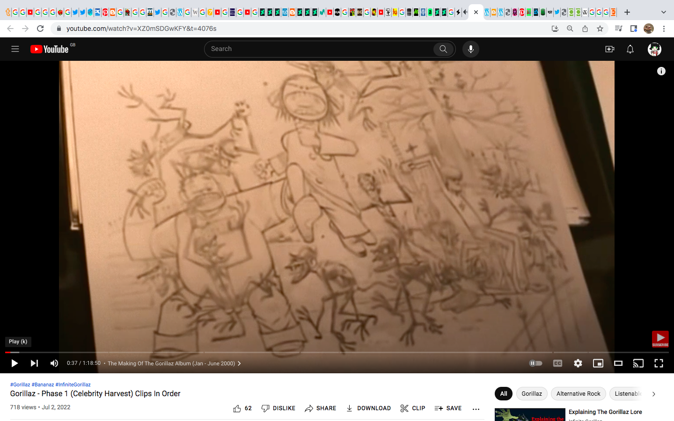Image resolution: width=674 pixels, height=421 pixels.
Task: Start voice search with microphone icon
Action: [471, 49]
